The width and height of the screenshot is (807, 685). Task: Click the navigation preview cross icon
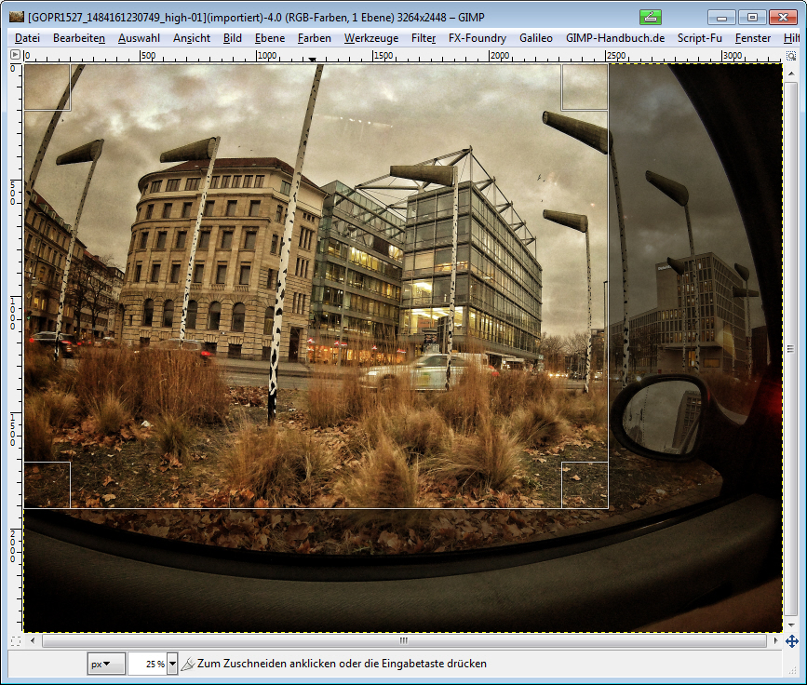[791, 641]
